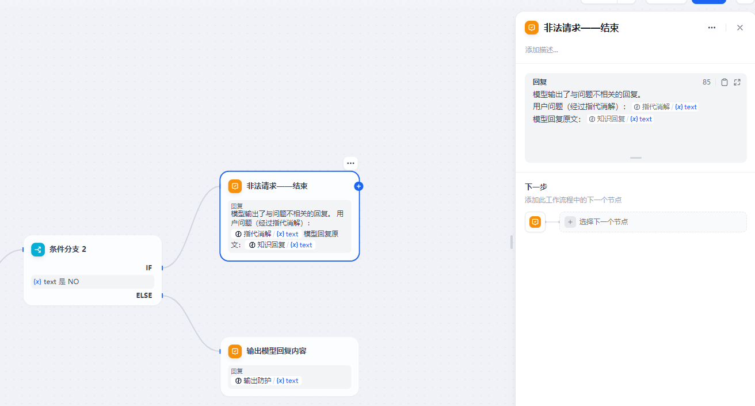Click the ELSE output connector dot

coord(162,296)
